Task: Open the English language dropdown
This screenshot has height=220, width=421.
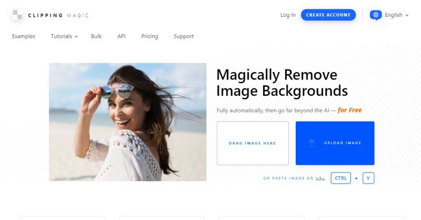Action: click(397, 15)
